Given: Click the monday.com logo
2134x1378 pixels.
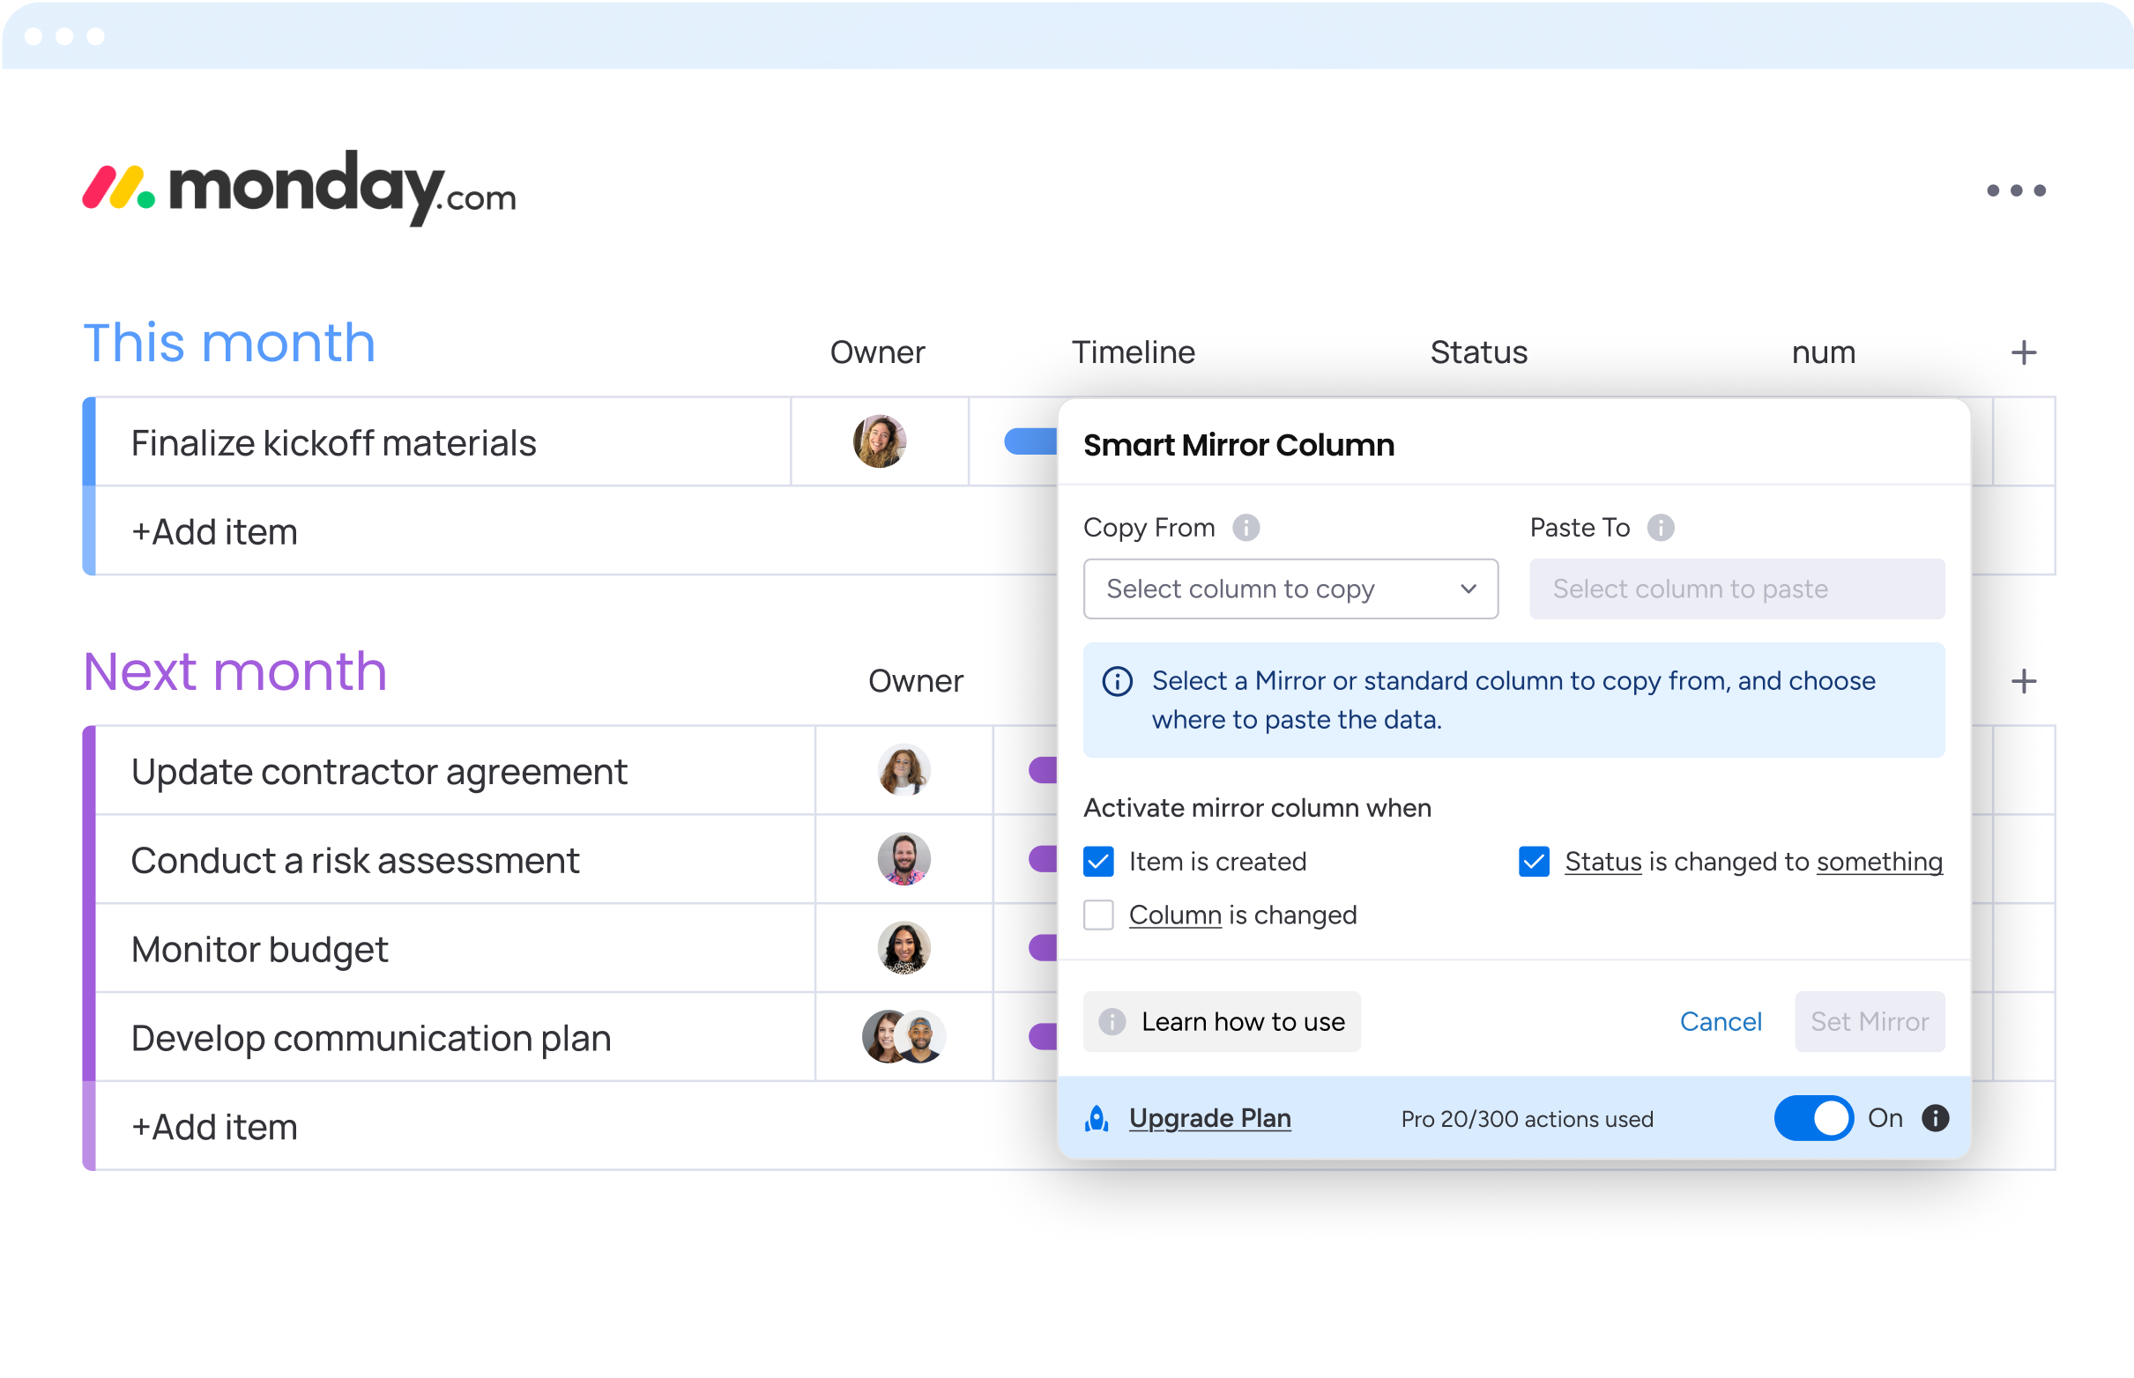Looking at the screenshot, I should [x=299, y=188].
